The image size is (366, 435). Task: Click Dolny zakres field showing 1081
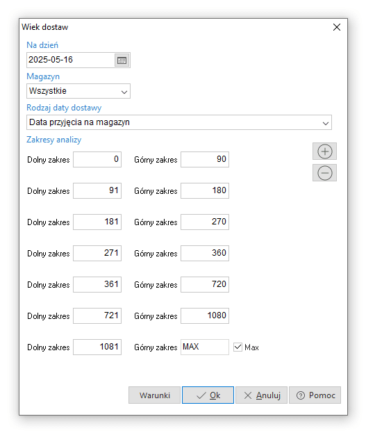(x=97, y=347)
